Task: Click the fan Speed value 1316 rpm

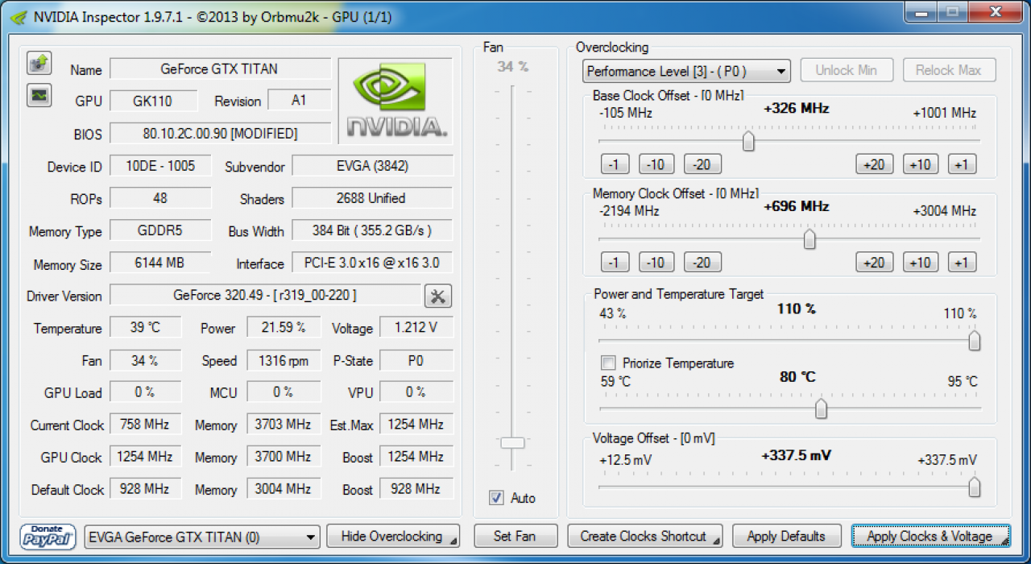Action: (x=284, y=360)
